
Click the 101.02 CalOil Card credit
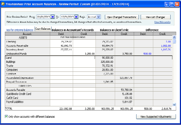pos(128,98)
